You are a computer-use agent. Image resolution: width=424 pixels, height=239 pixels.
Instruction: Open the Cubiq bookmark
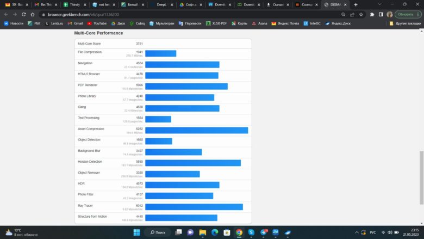coord(137,23)
